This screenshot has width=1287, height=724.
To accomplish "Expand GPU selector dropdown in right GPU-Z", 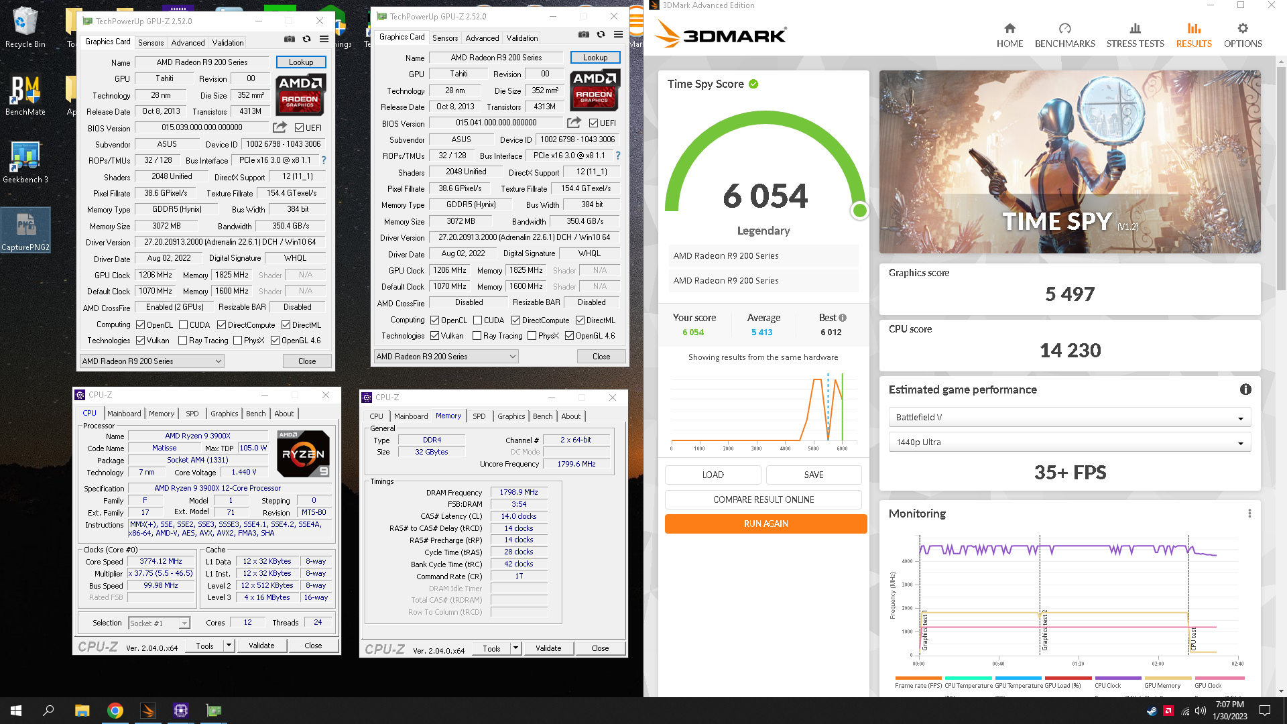I will click(x=446, y=357).
